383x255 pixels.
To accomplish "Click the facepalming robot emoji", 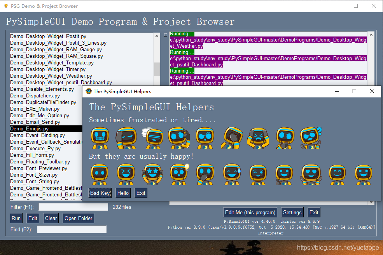I will pyautogui.click(x=126, y=138).
